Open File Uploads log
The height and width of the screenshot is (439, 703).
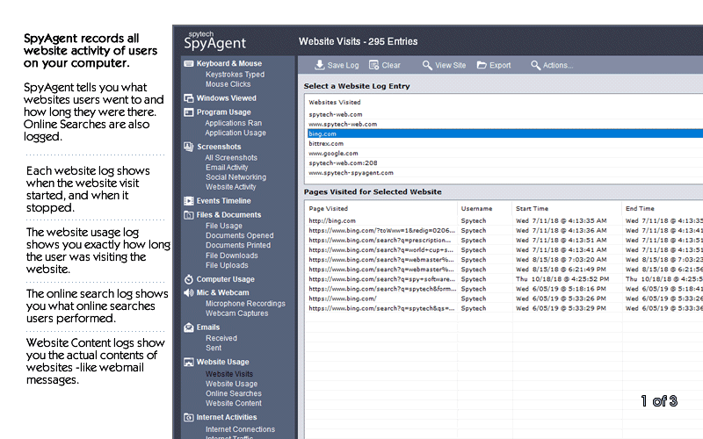coord(227,266)
